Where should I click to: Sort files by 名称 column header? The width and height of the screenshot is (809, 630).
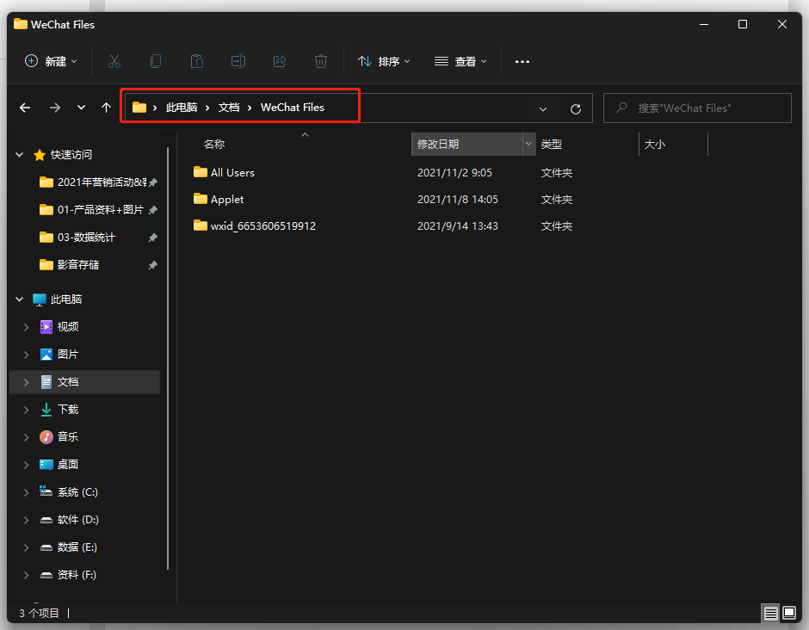coord(214,145)
